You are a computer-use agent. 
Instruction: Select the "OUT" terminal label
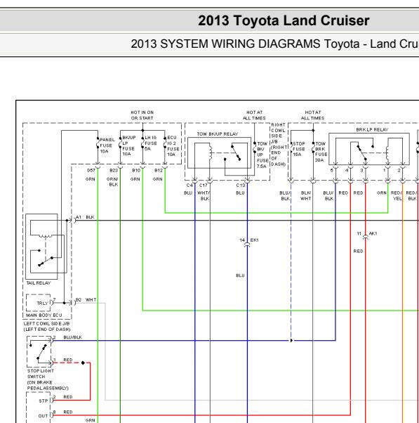[43, 416]
